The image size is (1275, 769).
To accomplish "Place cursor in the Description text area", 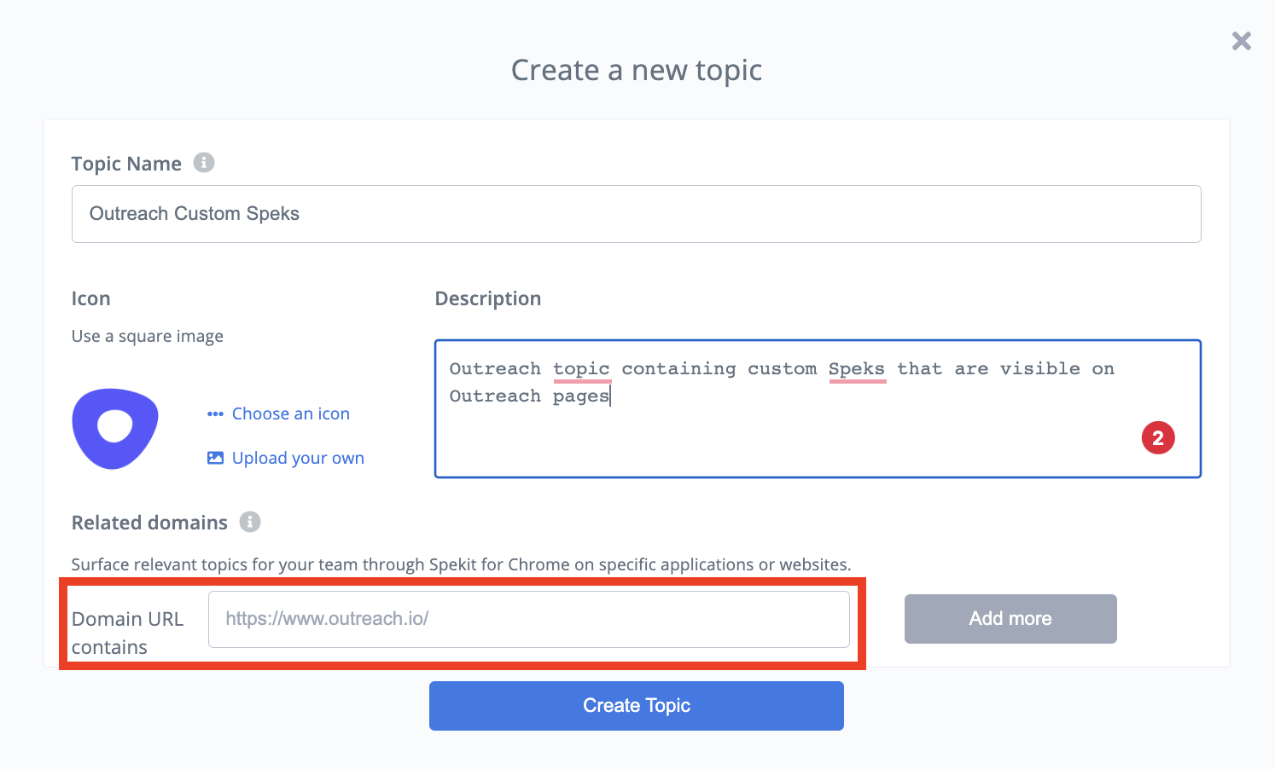I will point(818,409).
